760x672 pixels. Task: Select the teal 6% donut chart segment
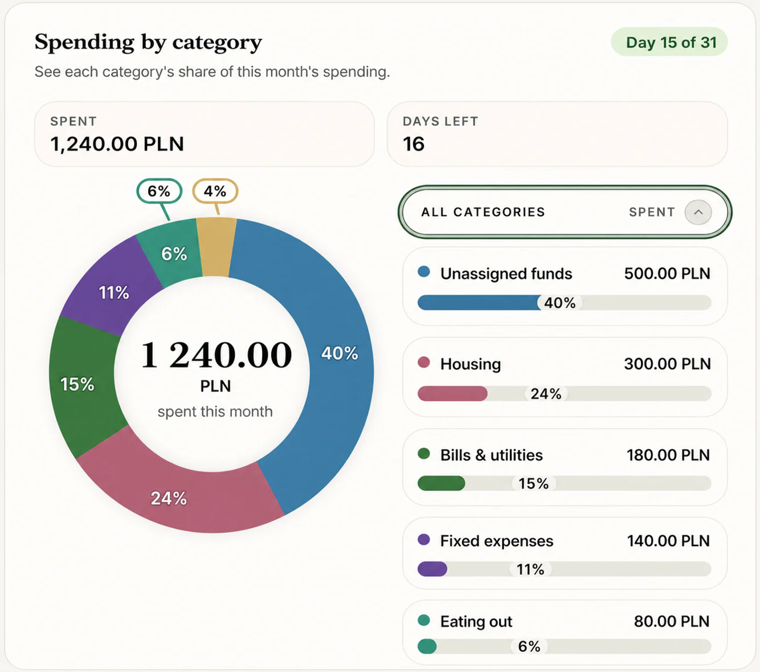pos(174,254)
